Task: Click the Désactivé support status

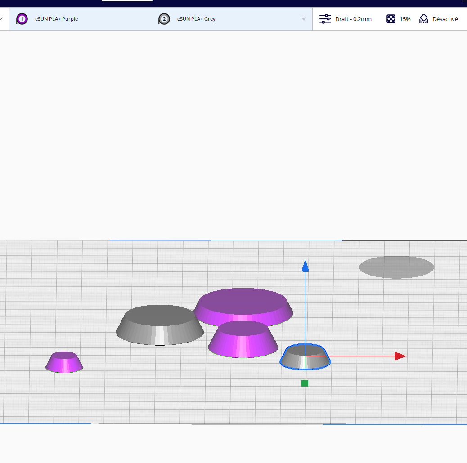Action: pyautogui.click(x=445, y=19)
